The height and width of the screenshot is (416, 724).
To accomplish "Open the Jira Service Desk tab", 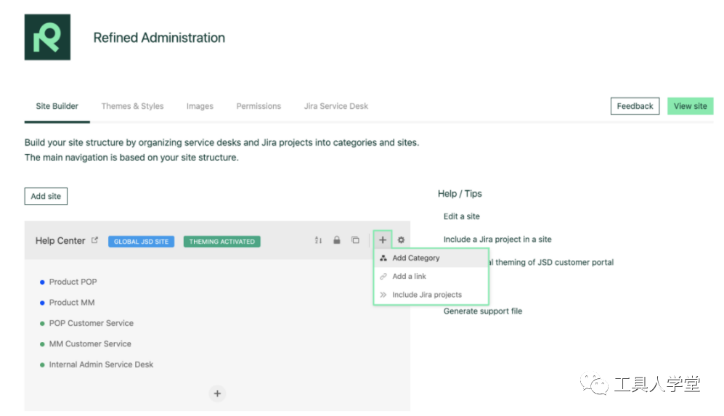I will [335, 106].
